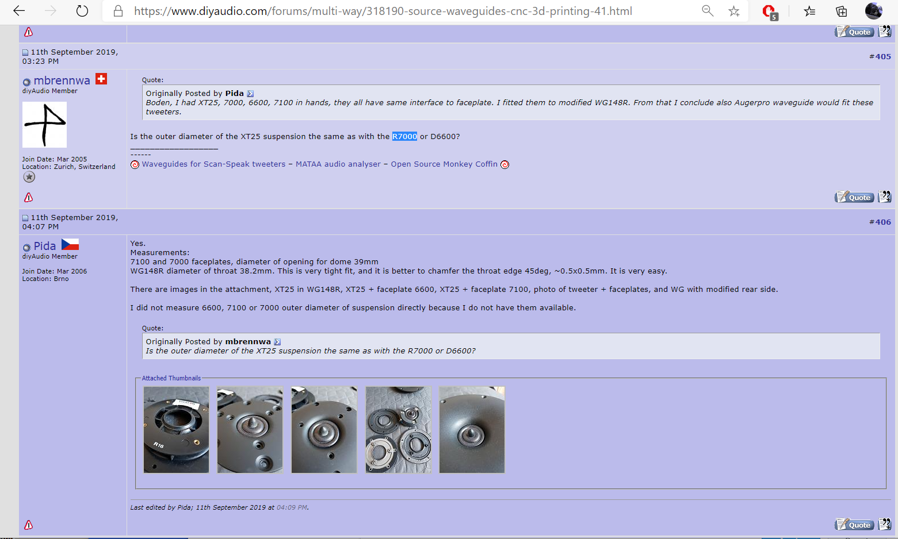898x539 pixels.
Task: Open the browser profile avatar
Action: pos(873,11)
